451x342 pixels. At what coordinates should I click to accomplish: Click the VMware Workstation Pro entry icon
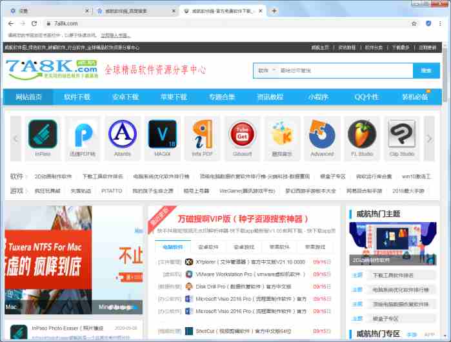[189, 274]
